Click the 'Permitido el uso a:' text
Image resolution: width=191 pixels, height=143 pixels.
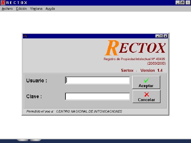point(40,111)
